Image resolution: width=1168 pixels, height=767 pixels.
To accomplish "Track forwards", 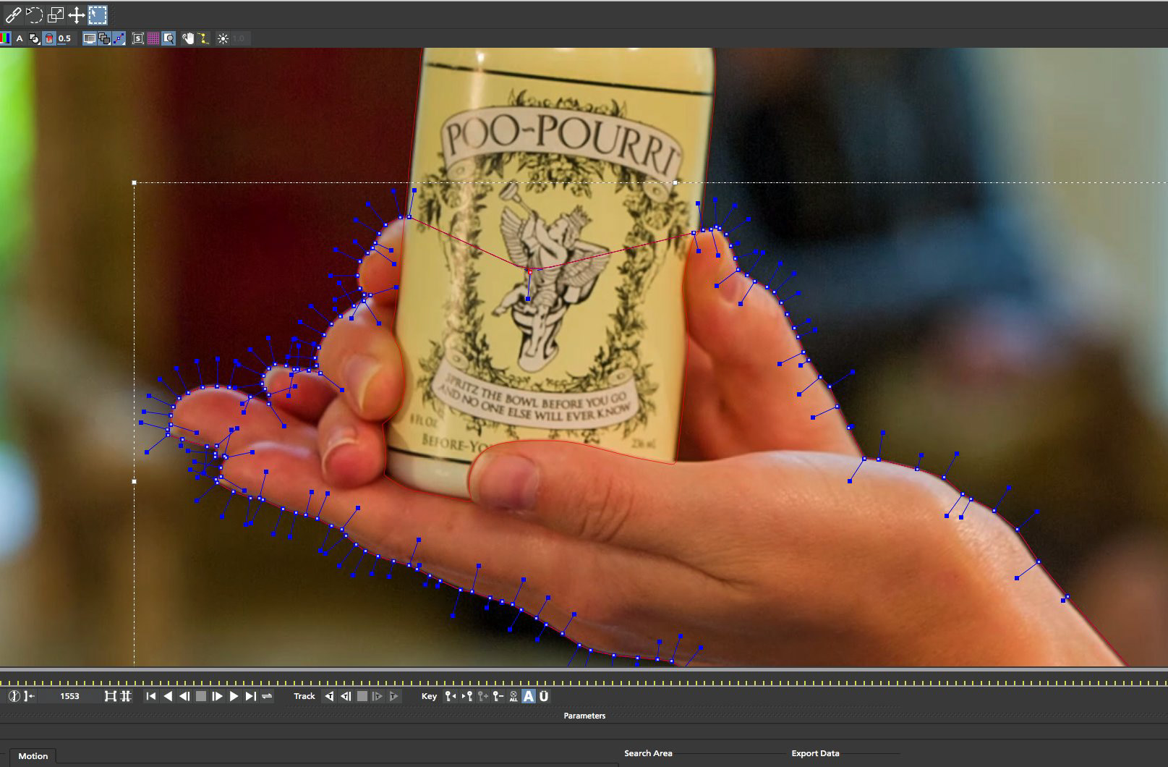I will pos(393,696).
